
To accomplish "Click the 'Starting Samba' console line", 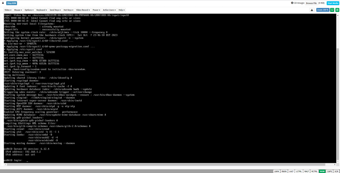I will (x=28, y=135).
